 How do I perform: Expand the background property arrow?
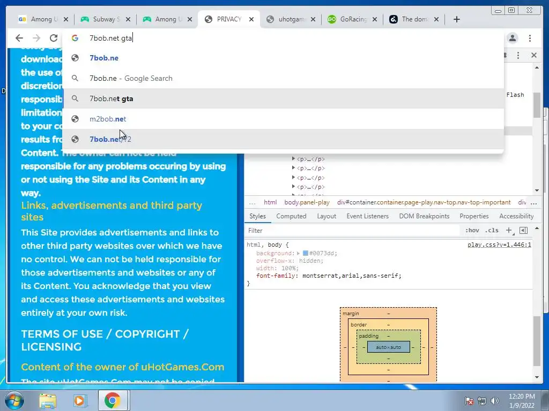(x=298, y=253)
